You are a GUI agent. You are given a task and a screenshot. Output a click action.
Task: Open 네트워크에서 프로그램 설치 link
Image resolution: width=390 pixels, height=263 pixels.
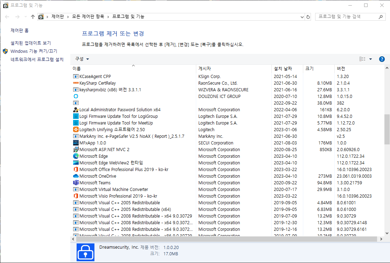pyautogui.click(x=37, y=59)
